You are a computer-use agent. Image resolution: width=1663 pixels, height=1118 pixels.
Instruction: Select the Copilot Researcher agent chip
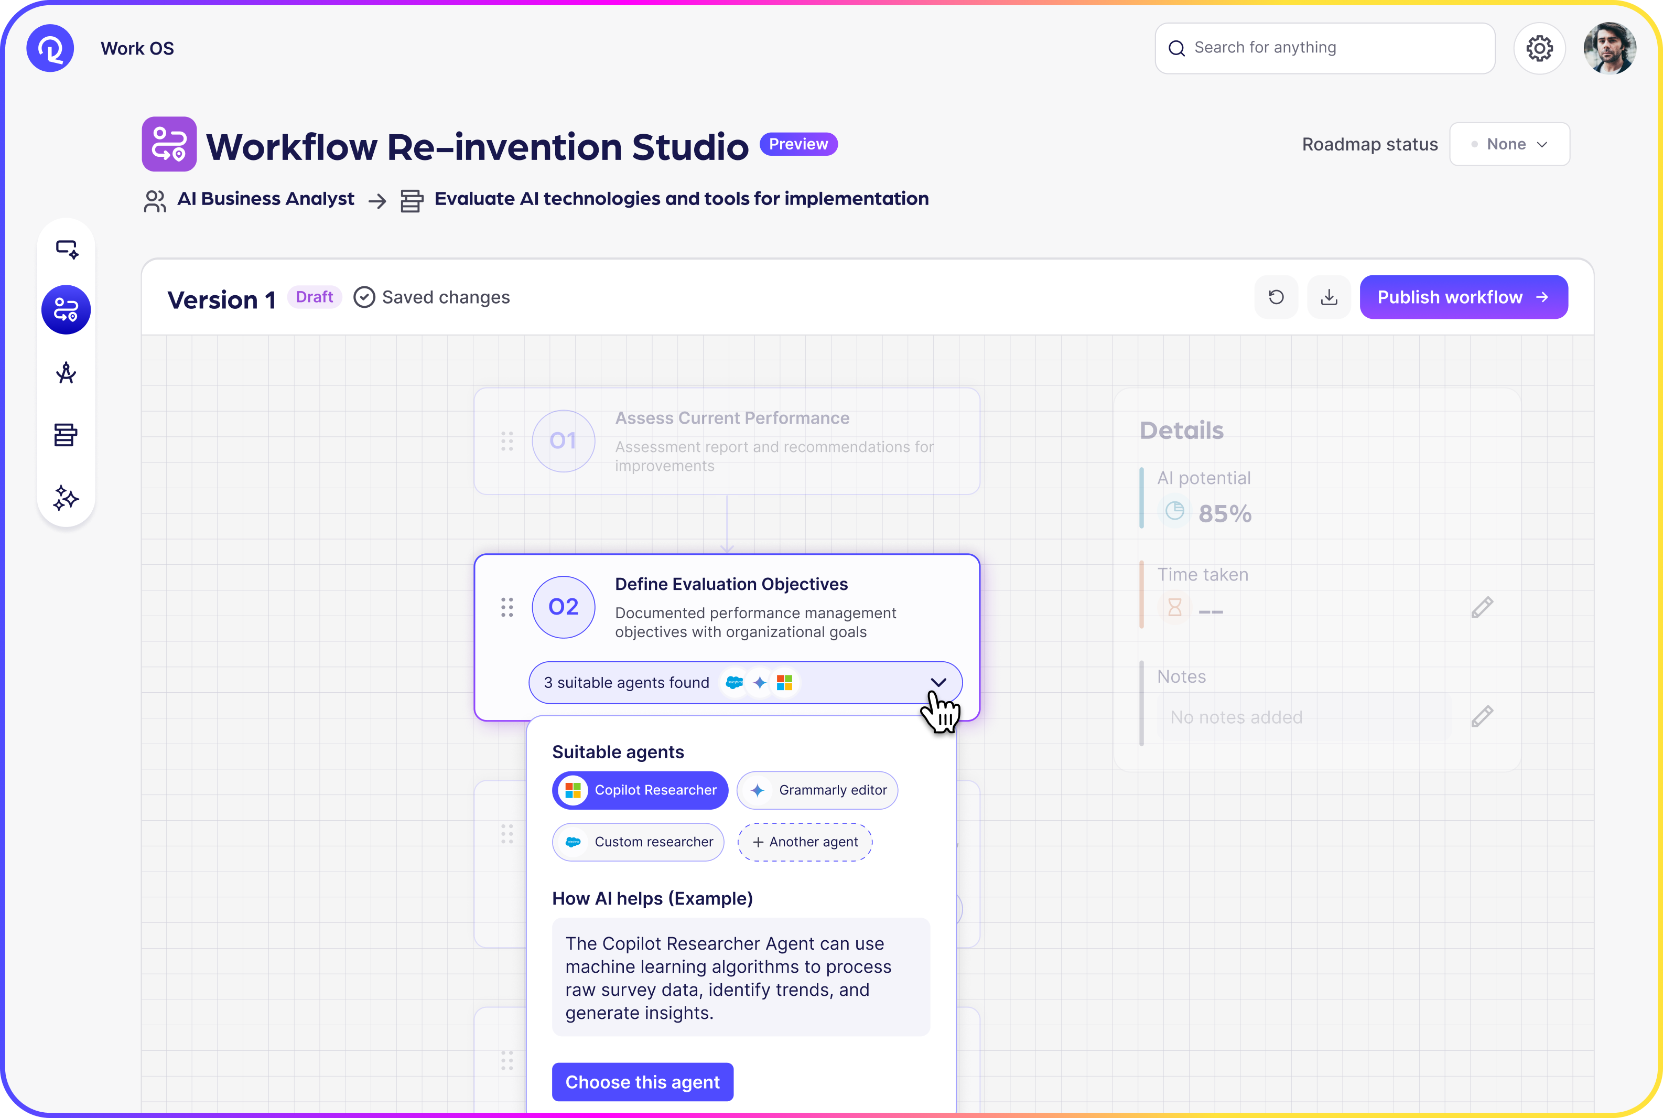(640, 790)
